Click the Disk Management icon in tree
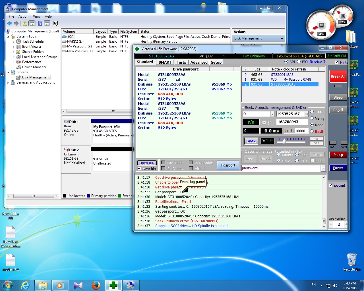364x291 pixels. point(18,77)
